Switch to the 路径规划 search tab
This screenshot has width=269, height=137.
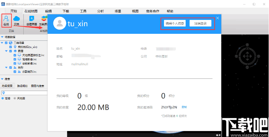point(22,86)
